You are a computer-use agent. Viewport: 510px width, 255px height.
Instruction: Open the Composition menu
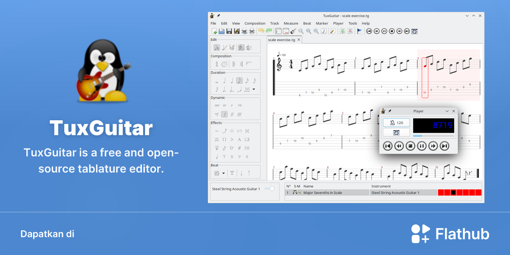click(x=255, y=23)
